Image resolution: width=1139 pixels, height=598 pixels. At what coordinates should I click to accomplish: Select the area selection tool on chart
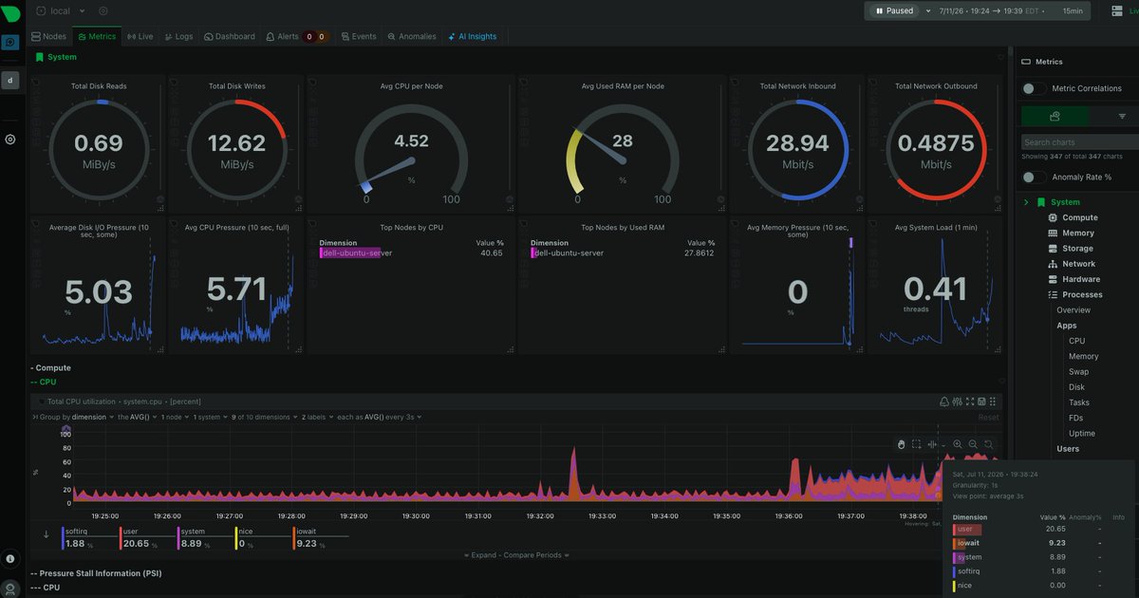click(x=916, y=443)
